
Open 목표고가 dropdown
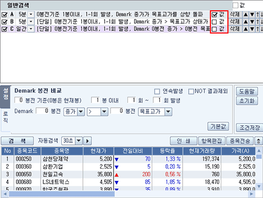(168, 112)
